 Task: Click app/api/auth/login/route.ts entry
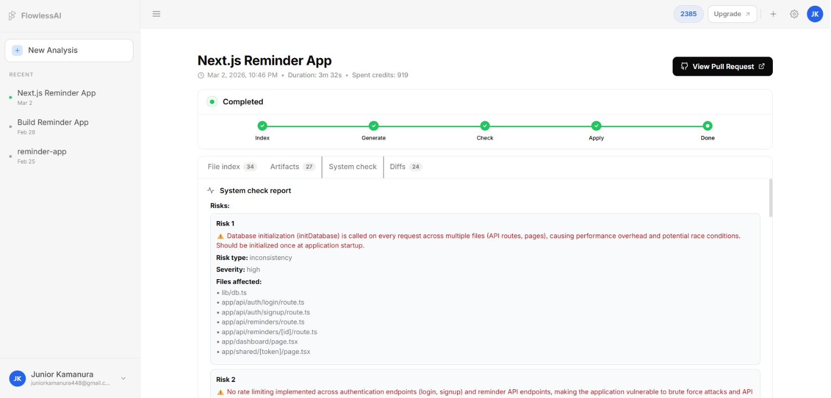point(263,303)
